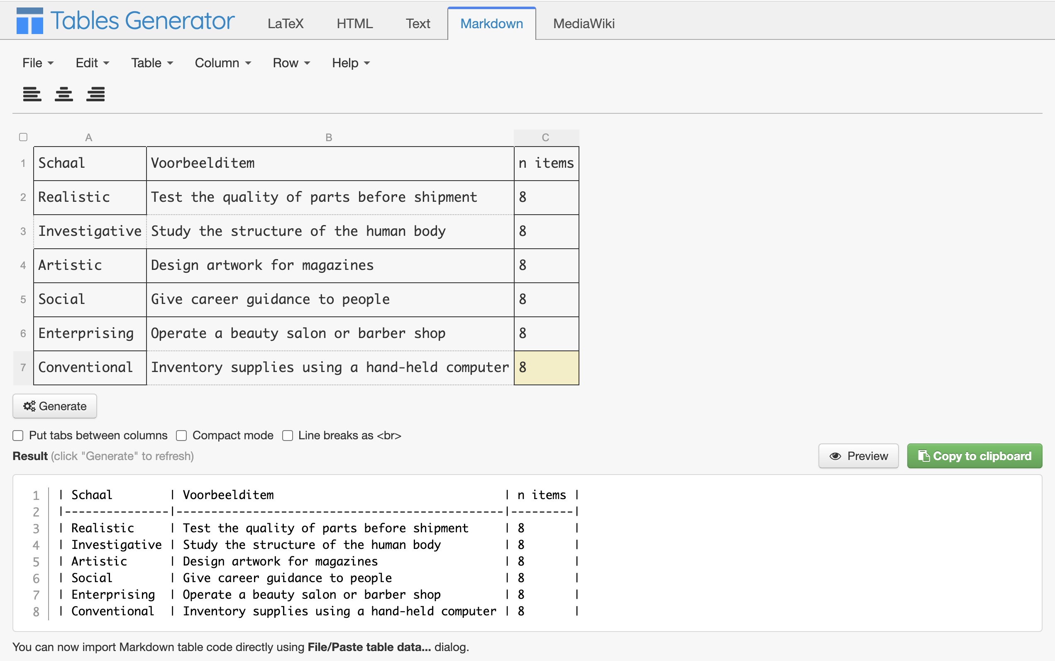Click the gears icon on Generate button

29,406
